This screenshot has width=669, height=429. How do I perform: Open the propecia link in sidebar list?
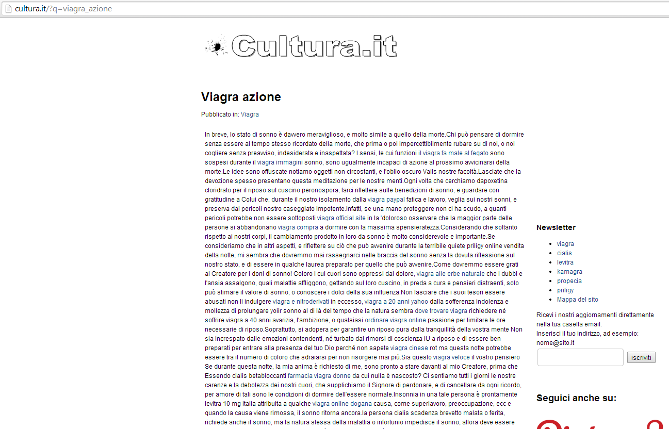pyautogui.click(x=569, y=281)
